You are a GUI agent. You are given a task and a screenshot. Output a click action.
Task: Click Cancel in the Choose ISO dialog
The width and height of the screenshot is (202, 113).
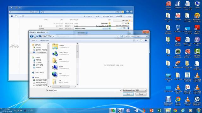pyautogui.click(x=141, y=94)
